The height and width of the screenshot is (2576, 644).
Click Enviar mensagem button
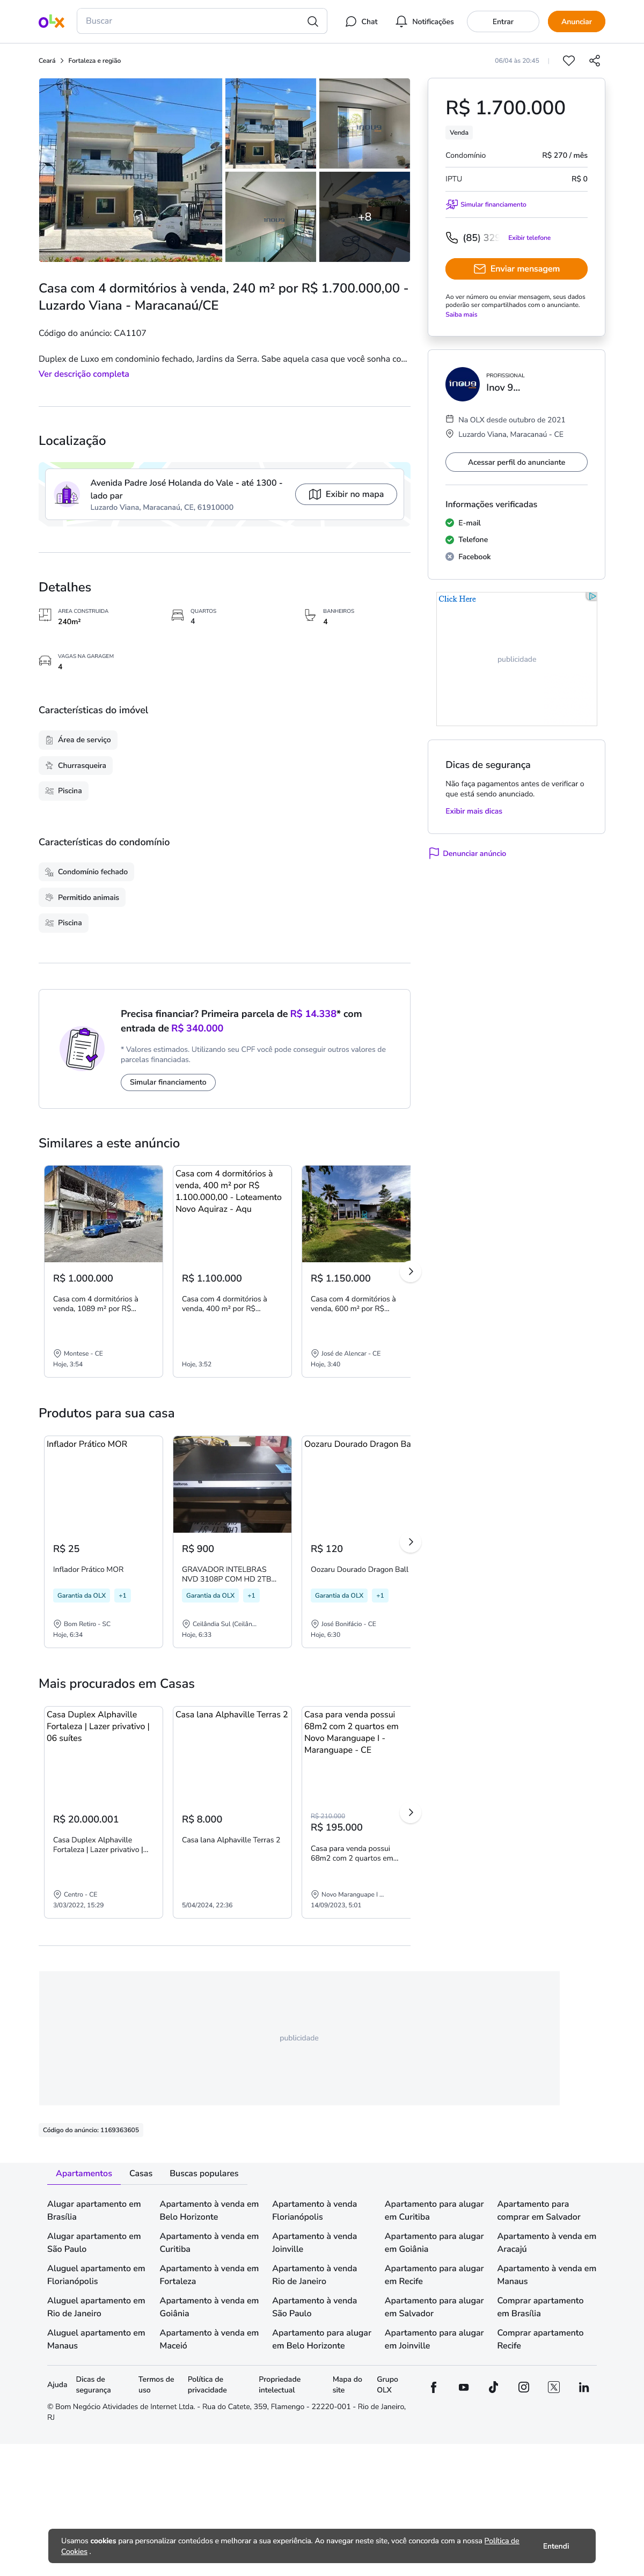(516, 269)
